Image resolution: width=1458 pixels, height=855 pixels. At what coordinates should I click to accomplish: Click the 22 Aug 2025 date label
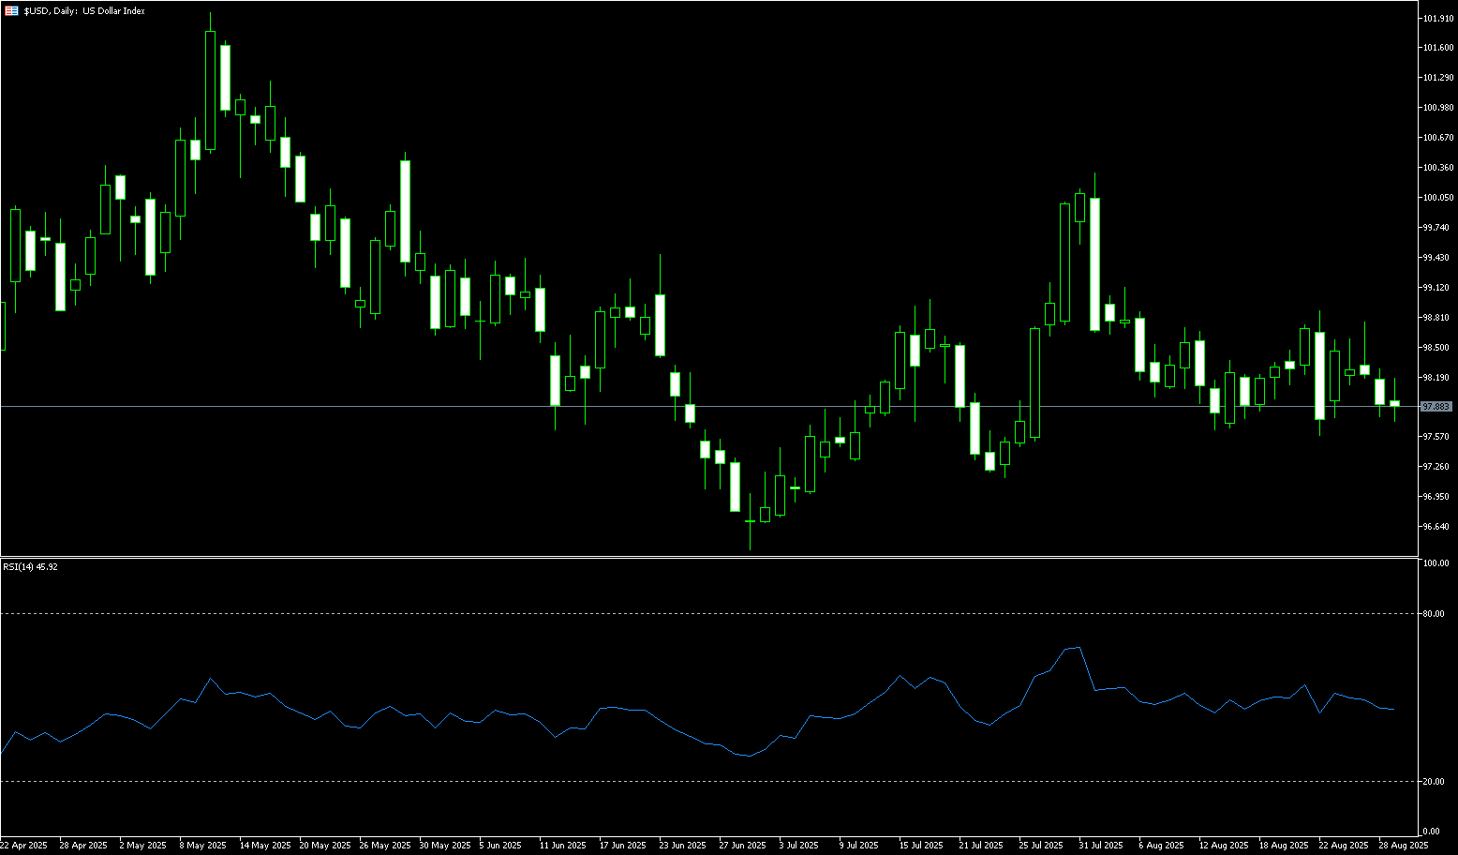tap(1344, 846)
